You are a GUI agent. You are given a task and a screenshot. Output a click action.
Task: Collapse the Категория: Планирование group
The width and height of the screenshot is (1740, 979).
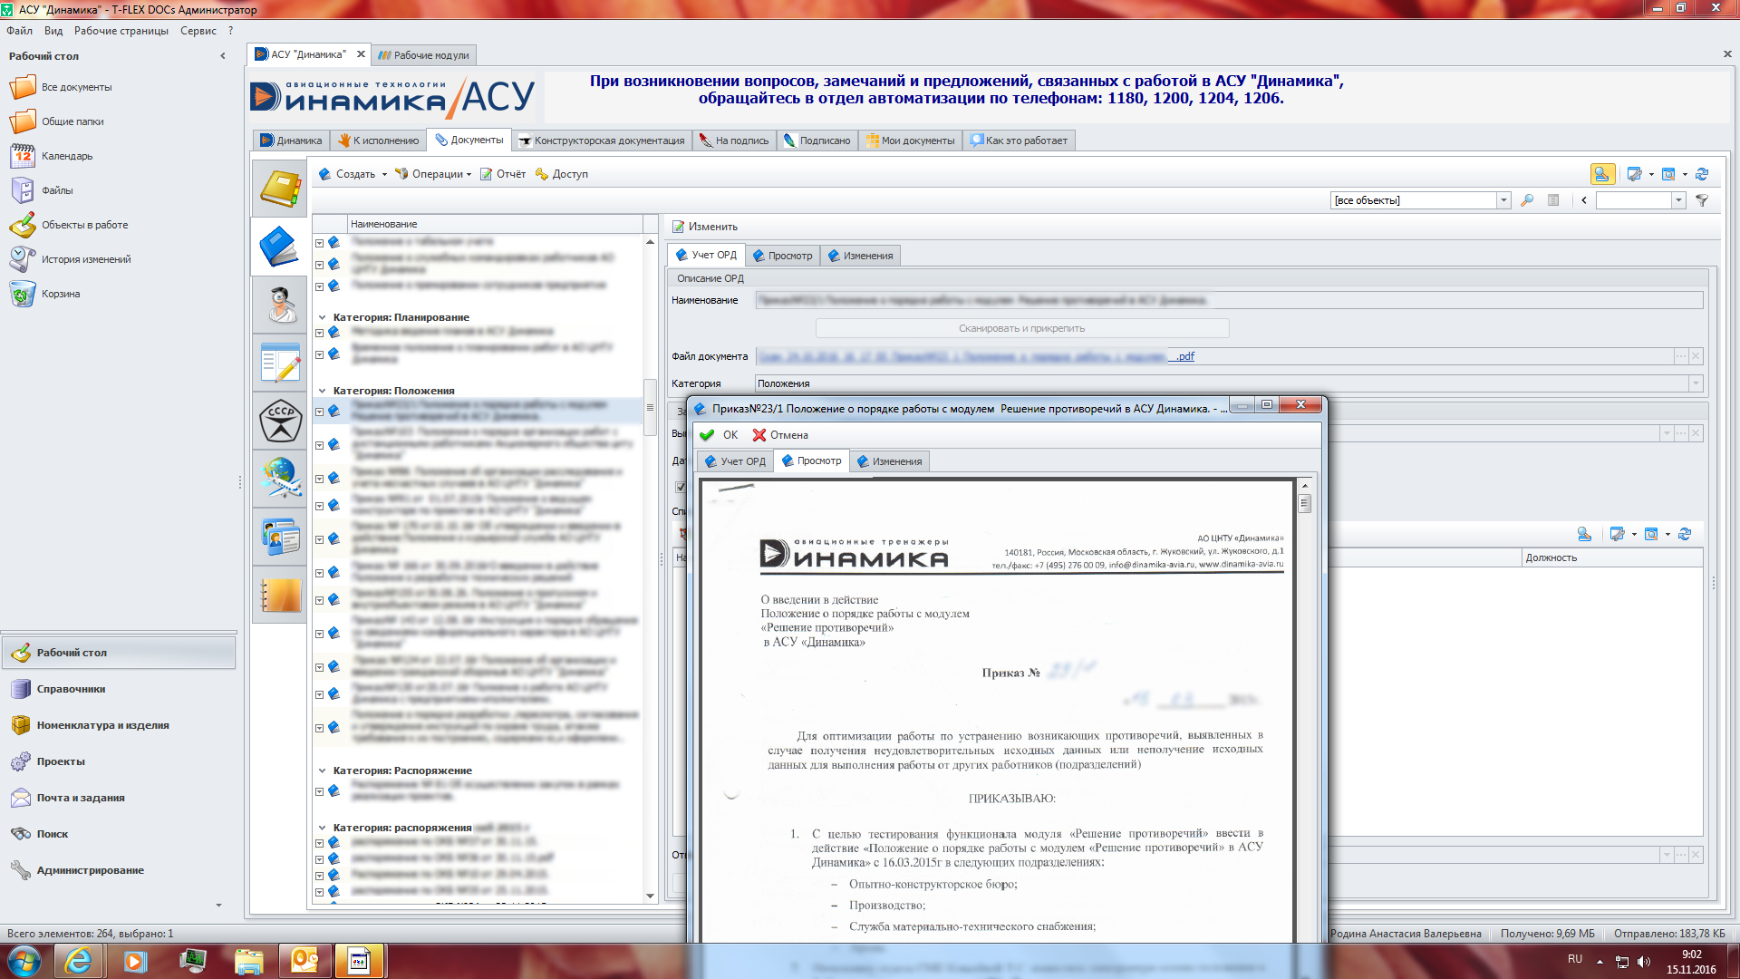point(322,317)
